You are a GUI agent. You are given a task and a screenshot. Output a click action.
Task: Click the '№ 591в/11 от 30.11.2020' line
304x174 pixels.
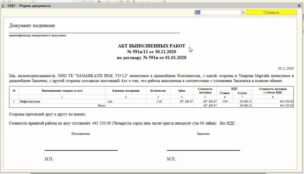pos(151,52)
